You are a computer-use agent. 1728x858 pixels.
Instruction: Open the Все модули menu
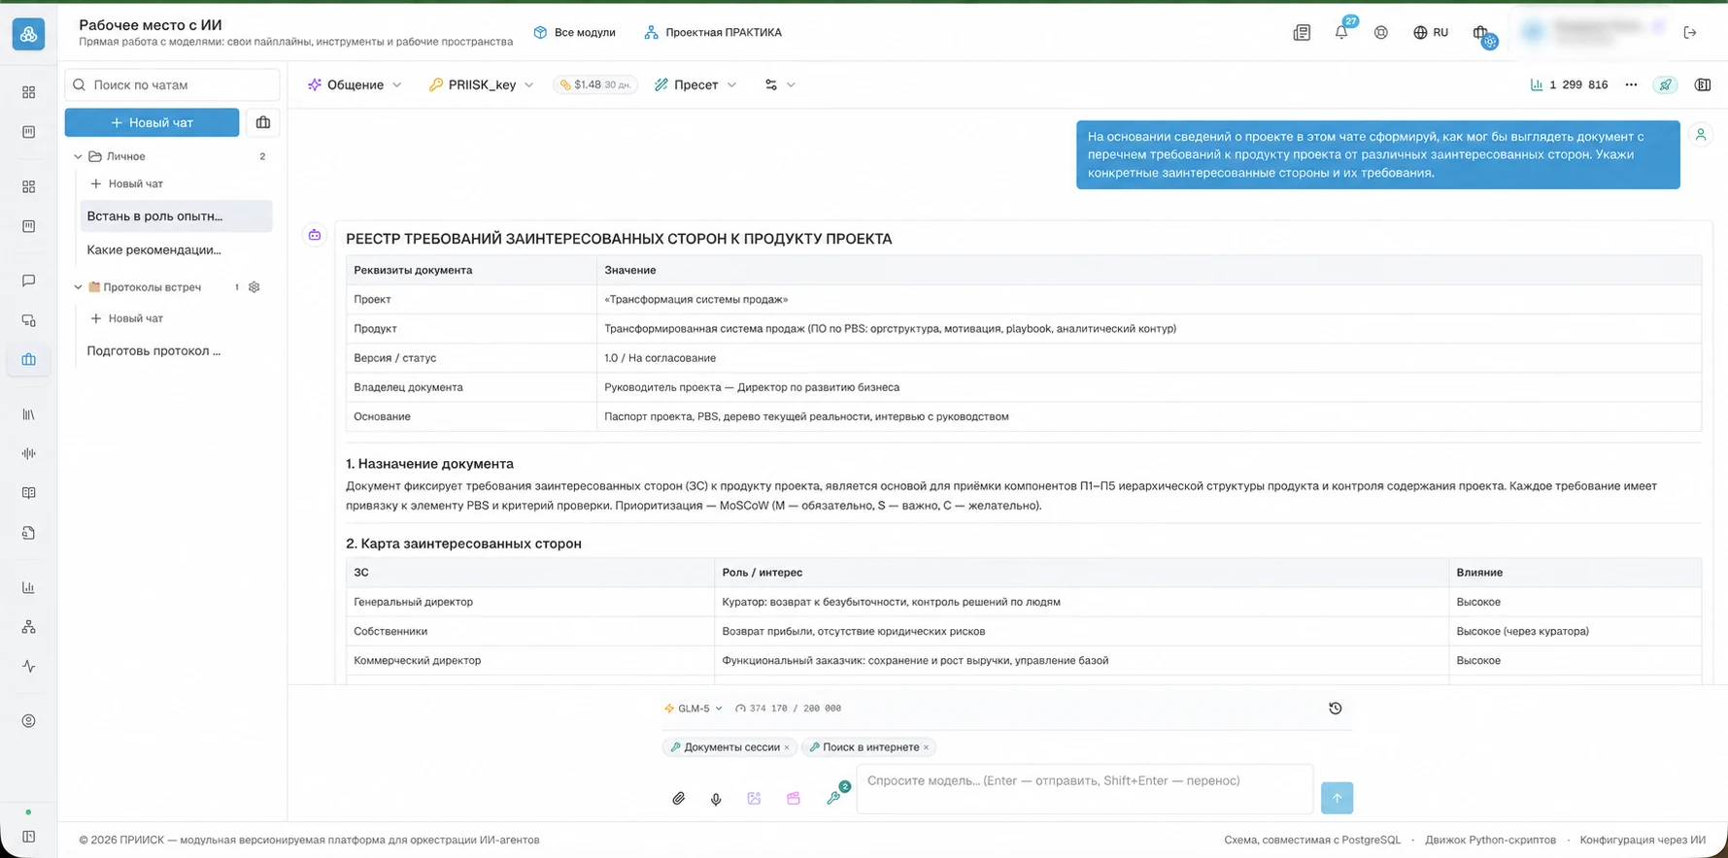575,32
